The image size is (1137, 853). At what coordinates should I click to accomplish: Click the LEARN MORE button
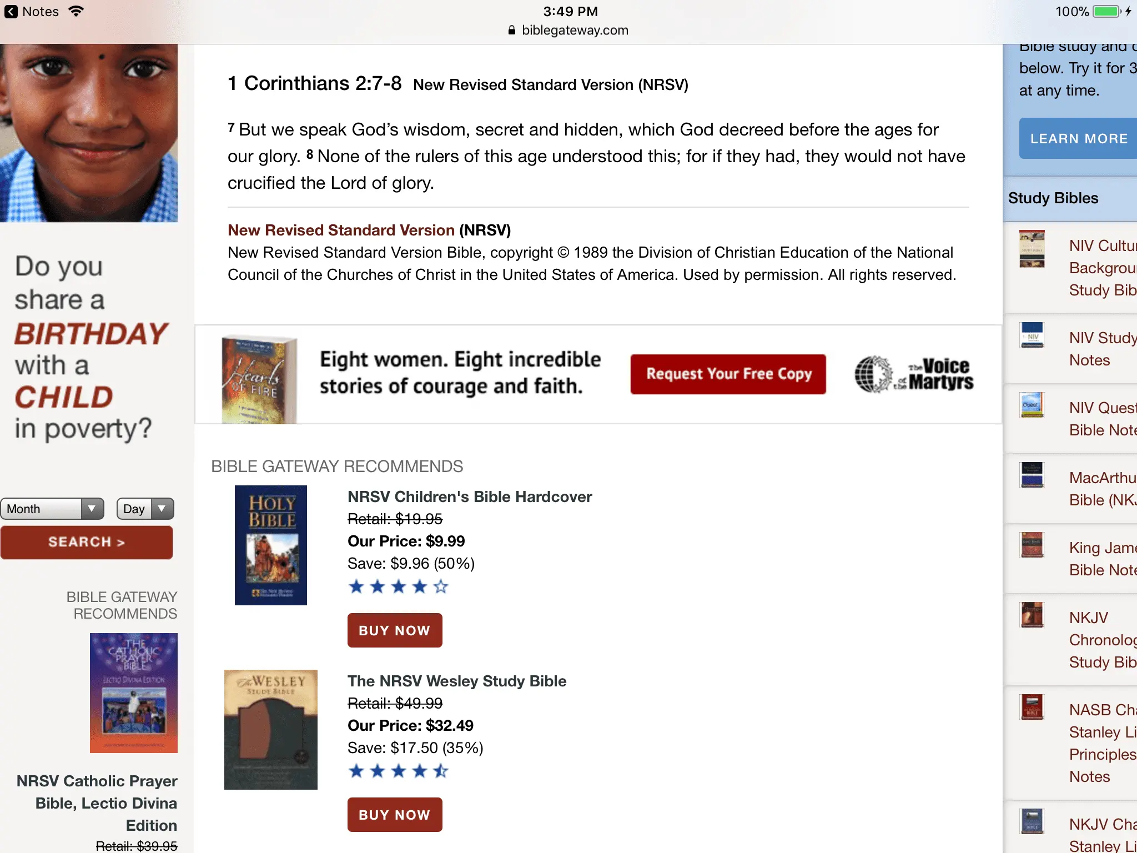tap(1078, 138)
